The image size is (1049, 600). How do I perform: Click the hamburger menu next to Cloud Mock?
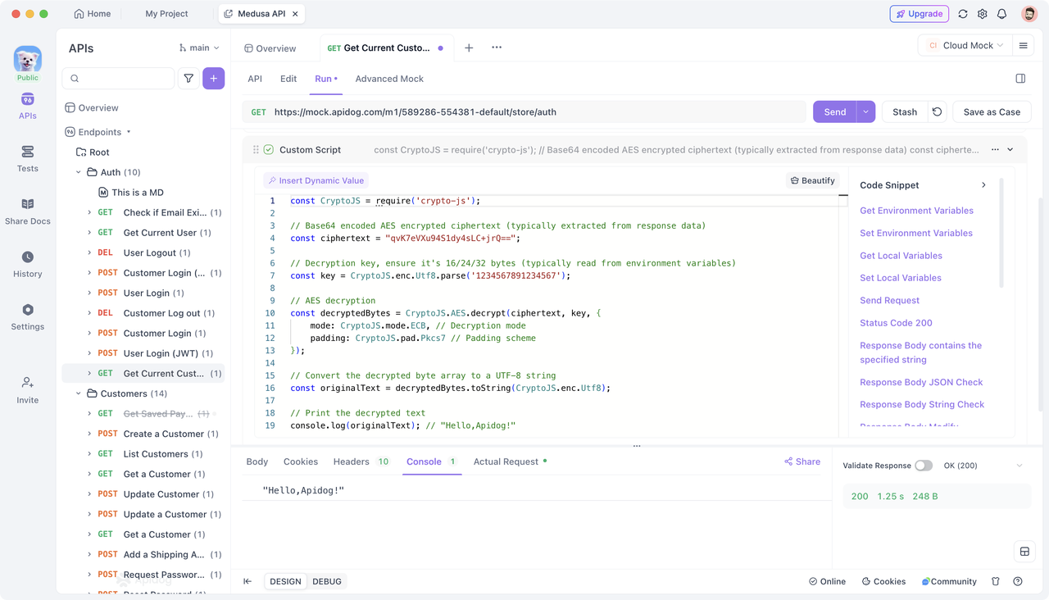pos(1023,46)
